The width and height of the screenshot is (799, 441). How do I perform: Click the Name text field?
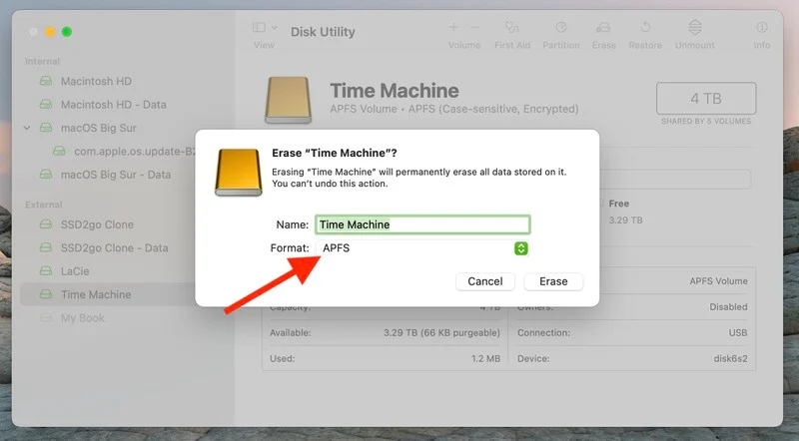click(422, 224)
